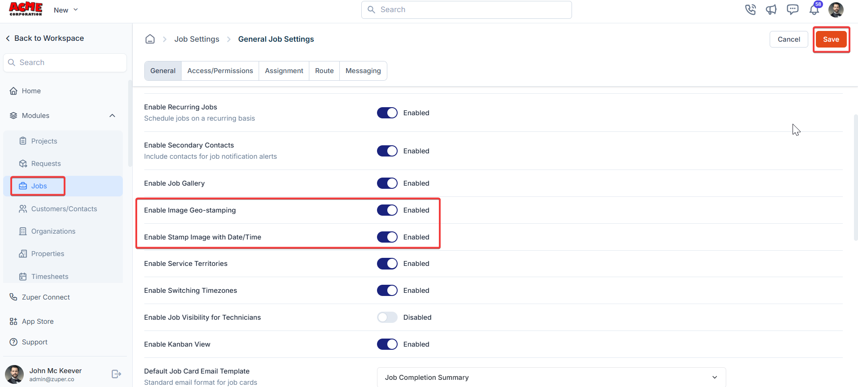This screenshot has width=858, height=387.
Task: Click the Properties icon in sidebar
Action: pyautogui.click(x=23, y=254)
